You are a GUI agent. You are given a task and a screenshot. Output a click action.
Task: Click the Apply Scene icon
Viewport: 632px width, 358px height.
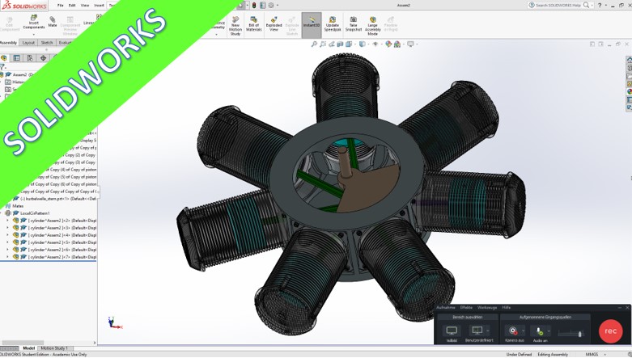point(397,44)
